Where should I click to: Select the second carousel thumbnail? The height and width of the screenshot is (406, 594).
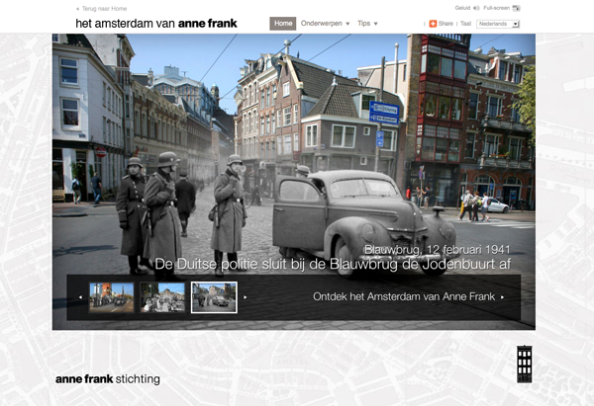point(162,297)
